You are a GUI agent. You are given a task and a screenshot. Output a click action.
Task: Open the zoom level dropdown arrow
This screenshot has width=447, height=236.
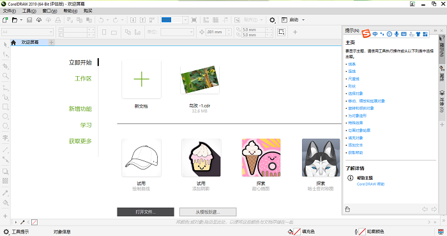pos(185,20)
